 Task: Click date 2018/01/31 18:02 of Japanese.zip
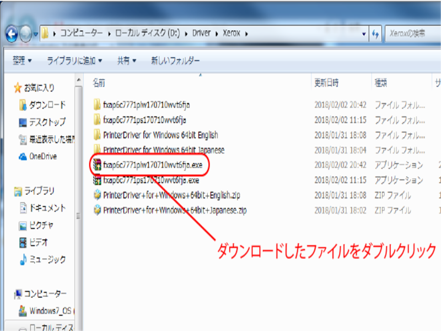[340, 210]
